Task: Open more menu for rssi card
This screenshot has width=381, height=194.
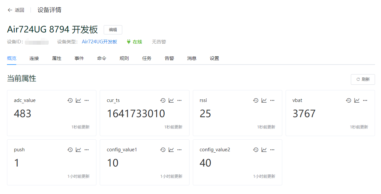Action: tap(272, 100)
